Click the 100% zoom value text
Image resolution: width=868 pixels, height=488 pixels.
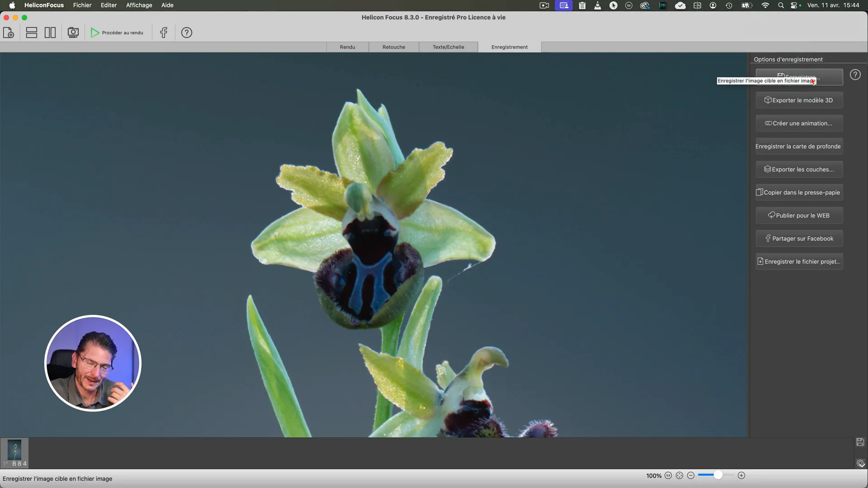click(x=654, y=476)
